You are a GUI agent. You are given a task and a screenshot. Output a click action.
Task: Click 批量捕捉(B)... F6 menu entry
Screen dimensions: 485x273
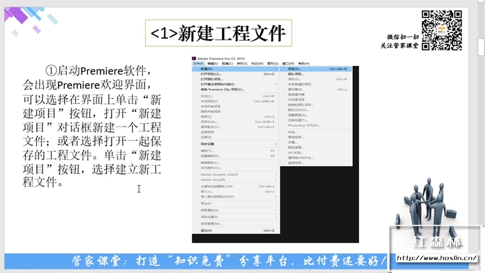click(x=236, y=156)
